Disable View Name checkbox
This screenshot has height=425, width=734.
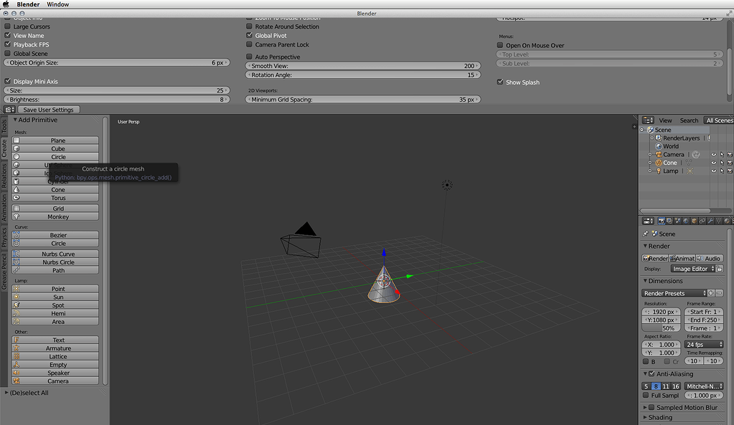tap(7, 35)
